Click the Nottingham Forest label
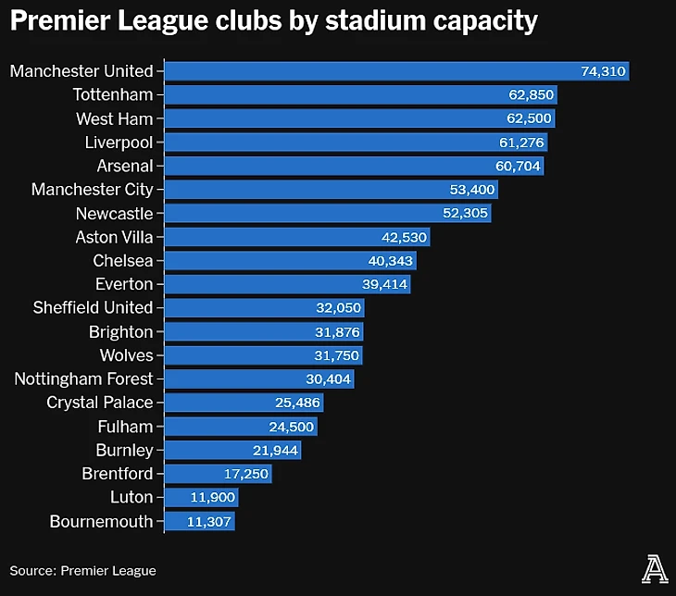This screenshot has width=676, height=596. pyautogui.click(x=83, y=379)
